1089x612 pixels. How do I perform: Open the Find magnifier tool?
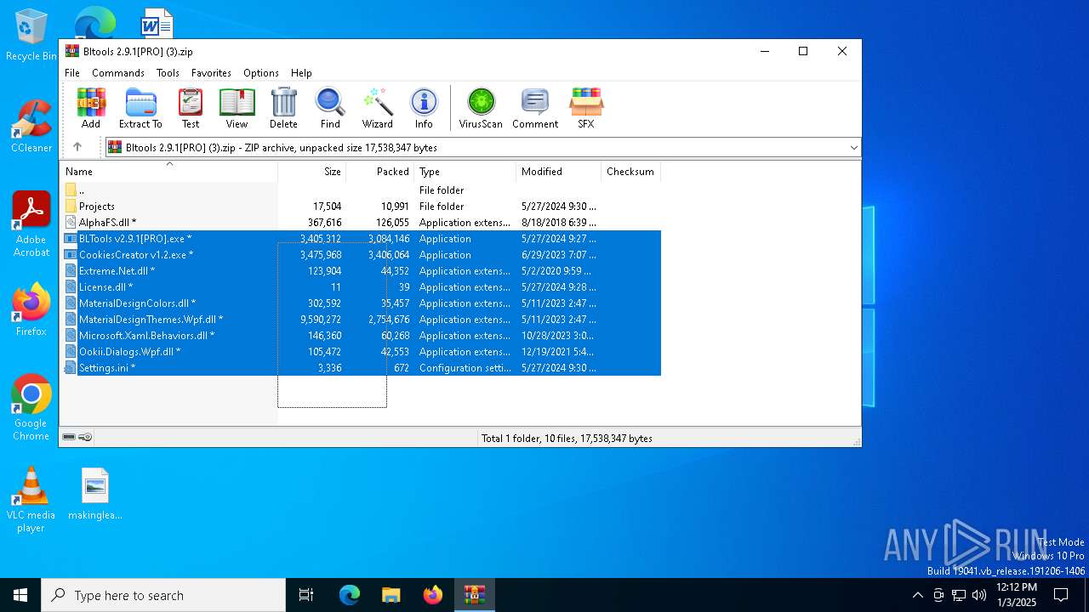click(330, 108)
